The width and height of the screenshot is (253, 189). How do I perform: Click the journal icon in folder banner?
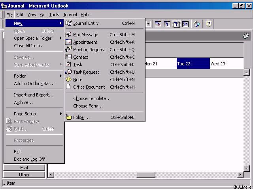click(246, 36)
